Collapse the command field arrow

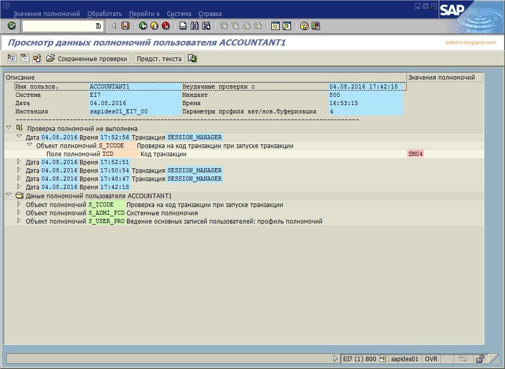[x=113, y=26]
